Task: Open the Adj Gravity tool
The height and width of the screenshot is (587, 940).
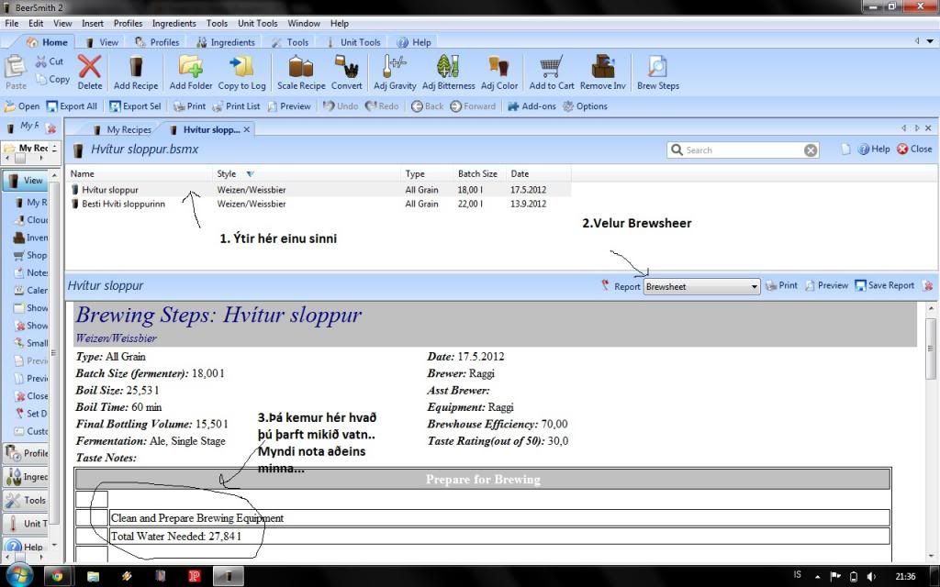Action: point(395,72)
